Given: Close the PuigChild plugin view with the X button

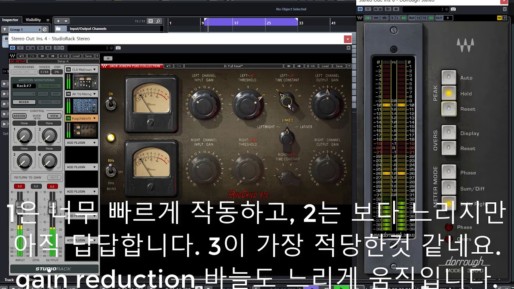Looking at the screenshot, I should point(108,58).
